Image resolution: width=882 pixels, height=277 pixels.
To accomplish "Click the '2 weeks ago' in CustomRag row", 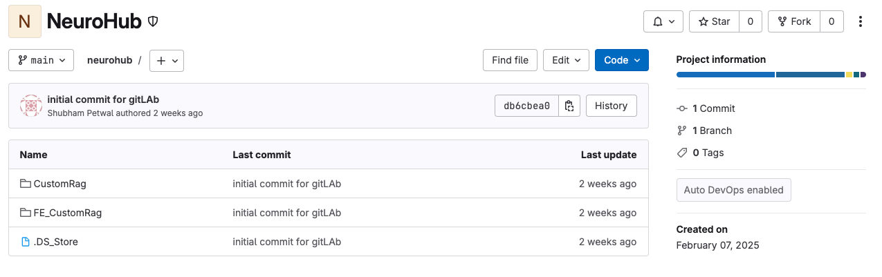I will coord(608,184).
